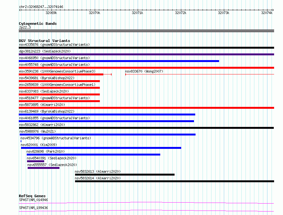Click the black nsv5832614 variant bar
The height and width of the screenshot is (215, 283).
tap(175, 181)
